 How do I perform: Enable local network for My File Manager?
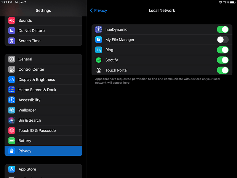[x=223, y=40]
